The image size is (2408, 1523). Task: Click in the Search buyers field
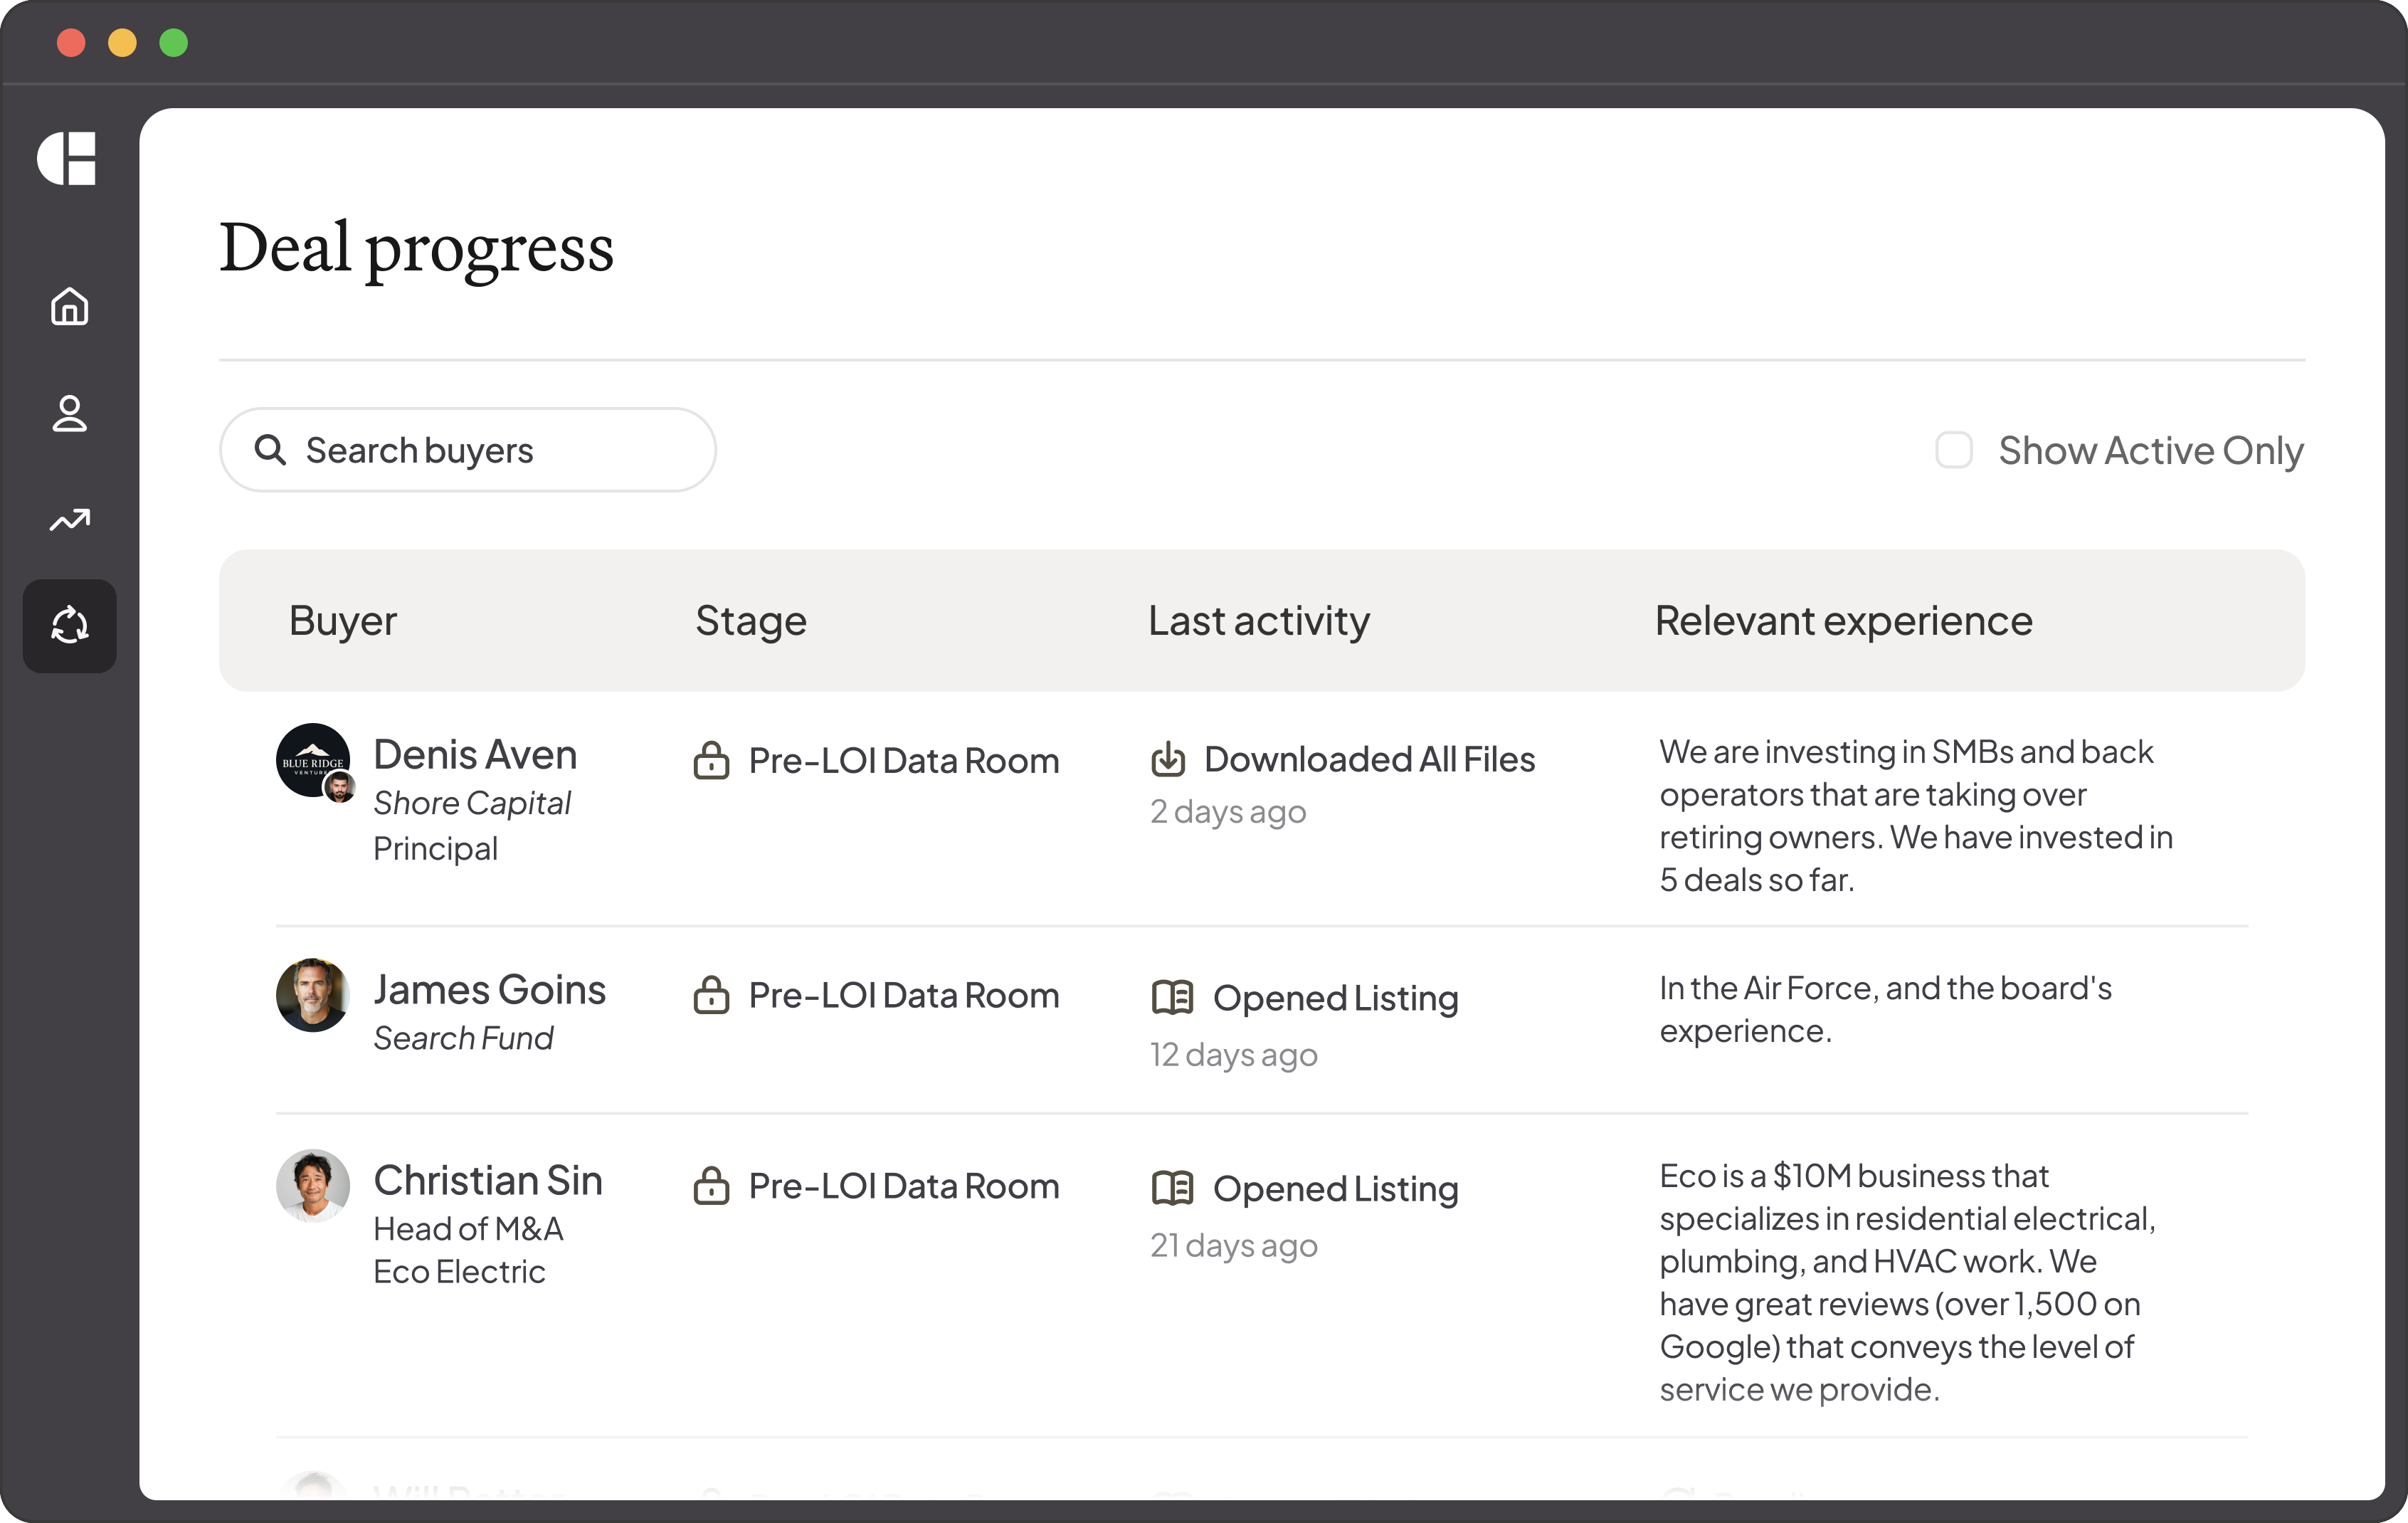pyautogui.click(x=500, y=450)
